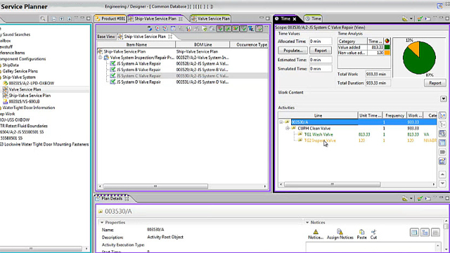Select Galley Service Plans in left tree
Image resolution: width=450 pixels, height=253 pixels.
(20, 71)
